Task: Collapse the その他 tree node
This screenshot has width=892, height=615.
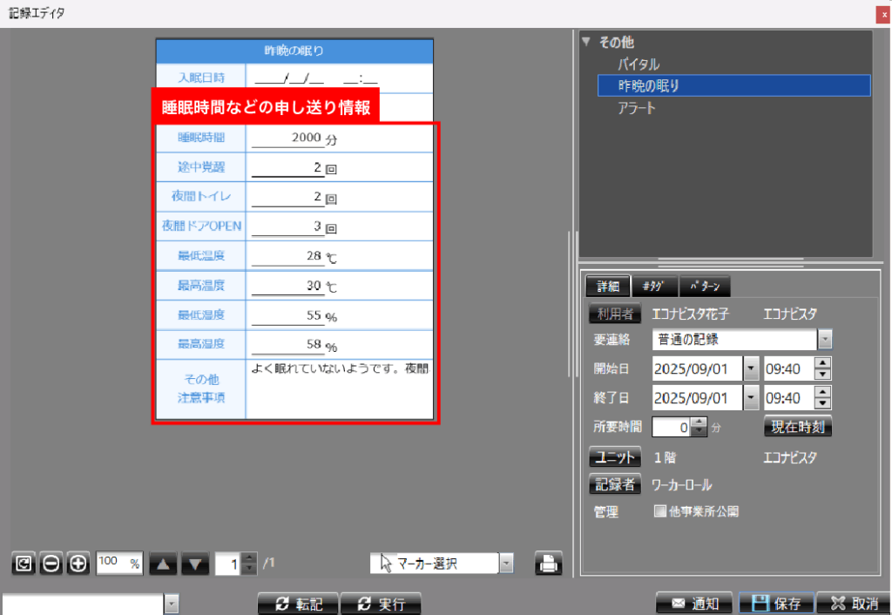Action: 586,41
